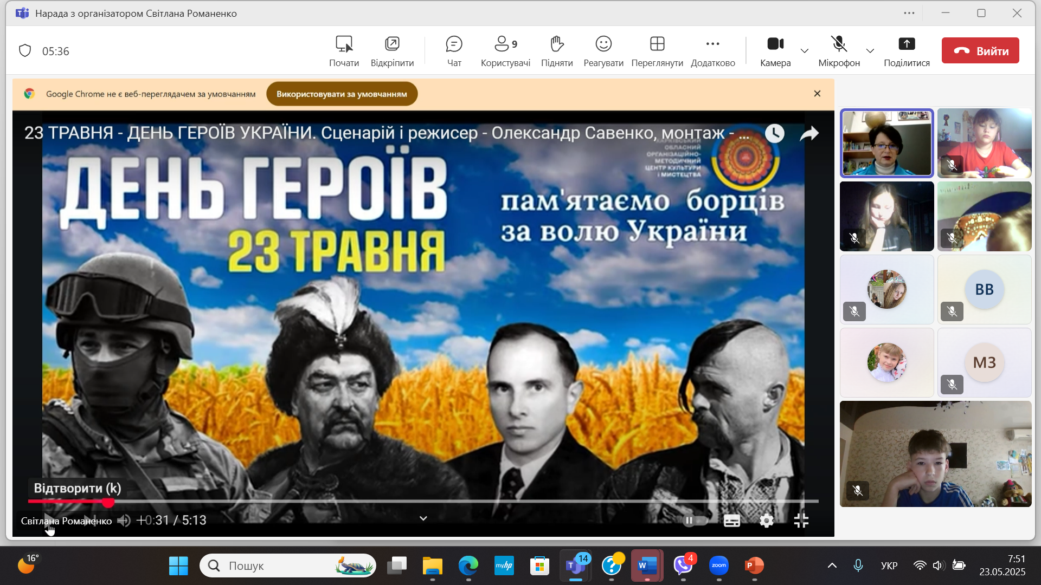Open the Wi-Fi network tray icon

(x=920, y=566)
